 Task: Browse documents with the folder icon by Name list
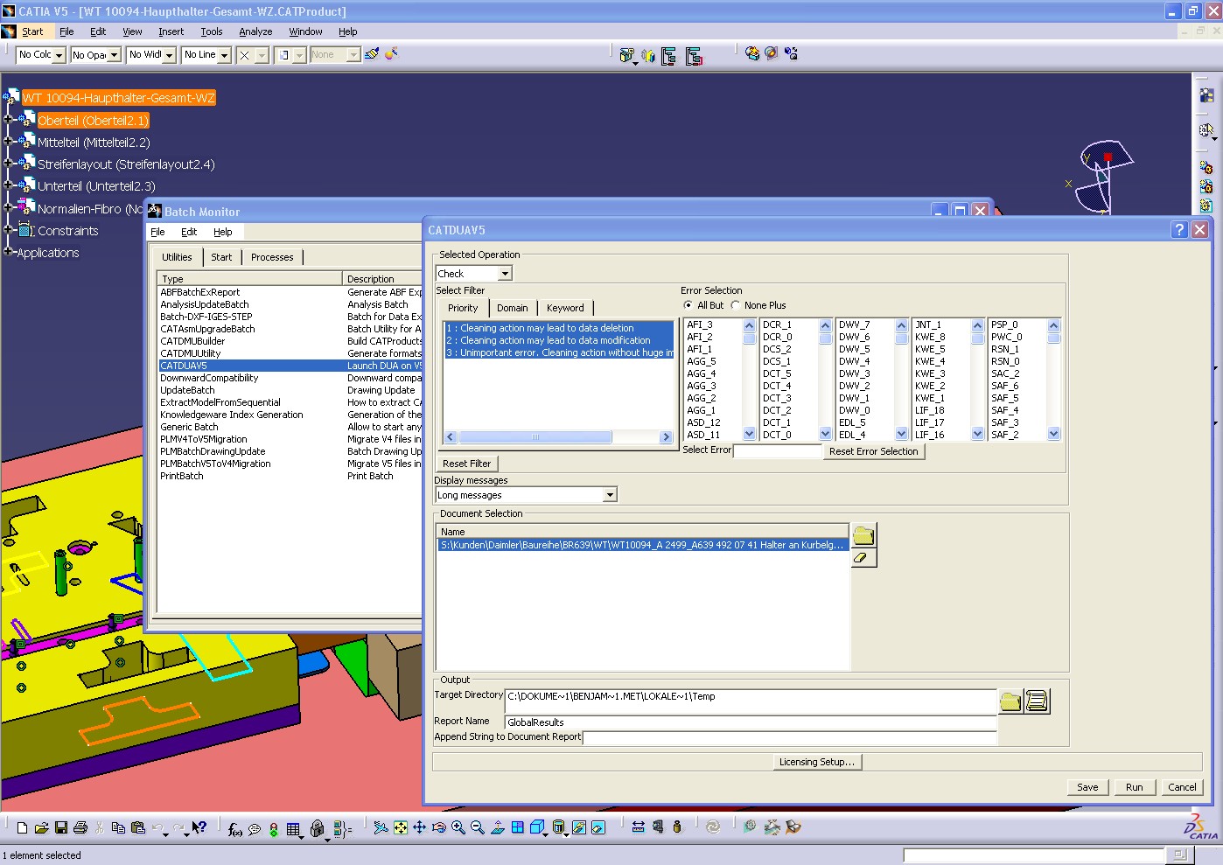coord(863,534)
